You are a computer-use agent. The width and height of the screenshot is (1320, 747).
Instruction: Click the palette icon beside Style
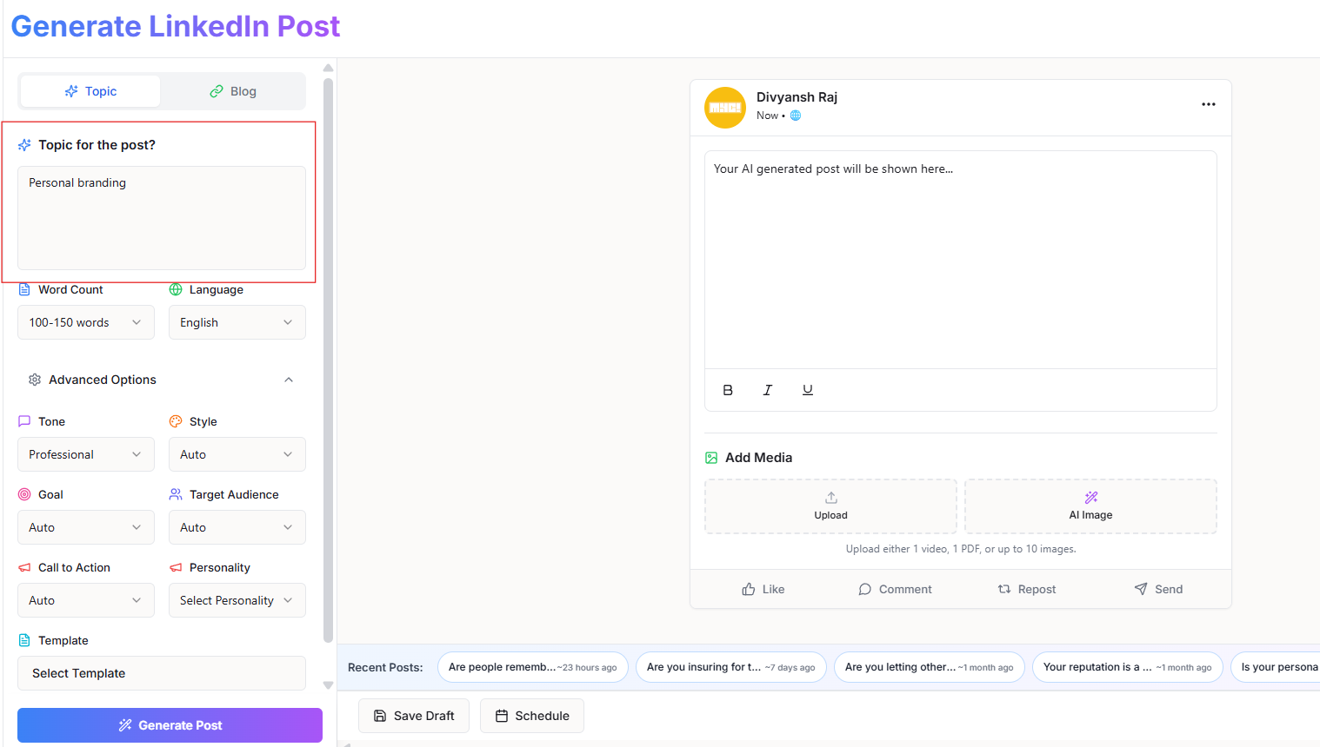[176, 421]
